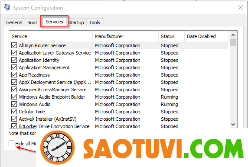Click Microsoft Corporation cell for App Readiness
The width and height of the screenshot is (248, 167).
(x=117, y=75)
